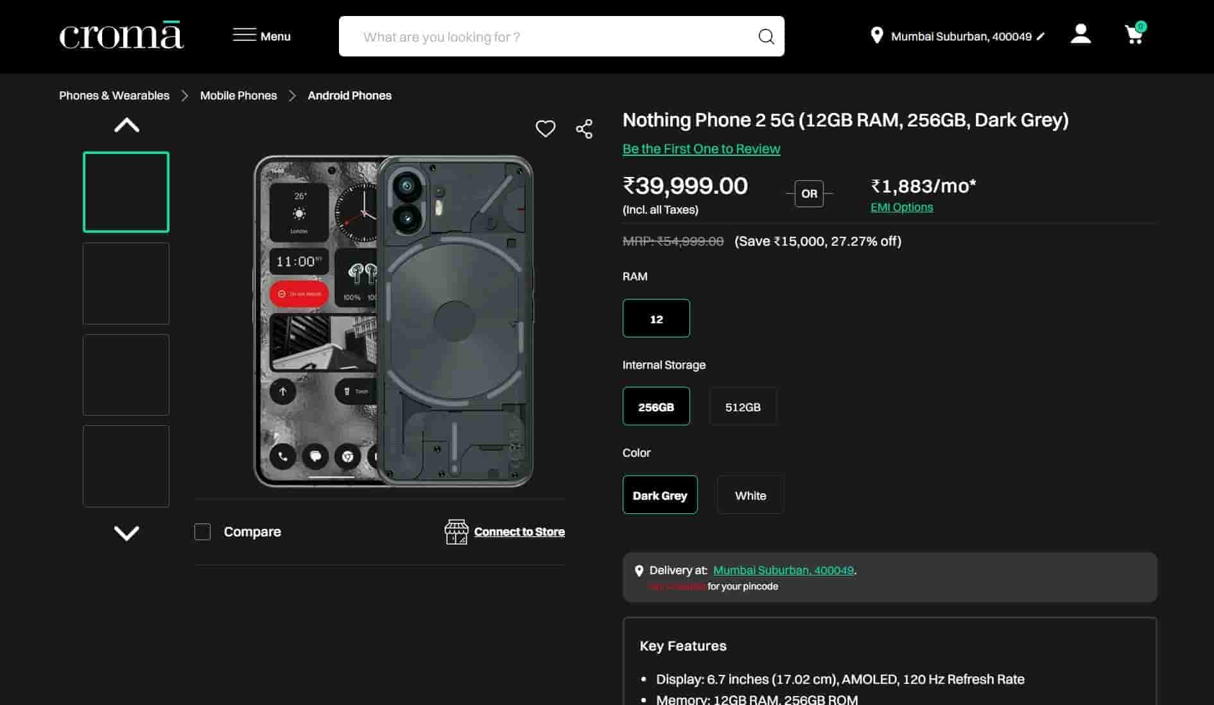
Task: Click the Croma logo
Action: pos(121,36)
